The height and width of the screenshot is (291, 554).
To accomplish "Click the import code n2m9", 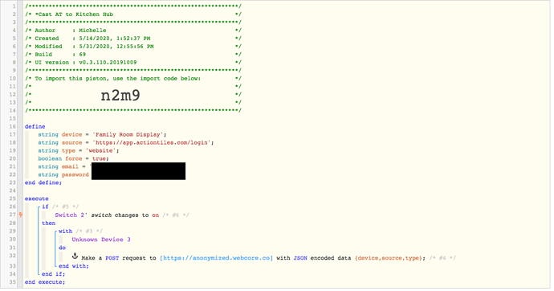I will (x=120, y=95).
